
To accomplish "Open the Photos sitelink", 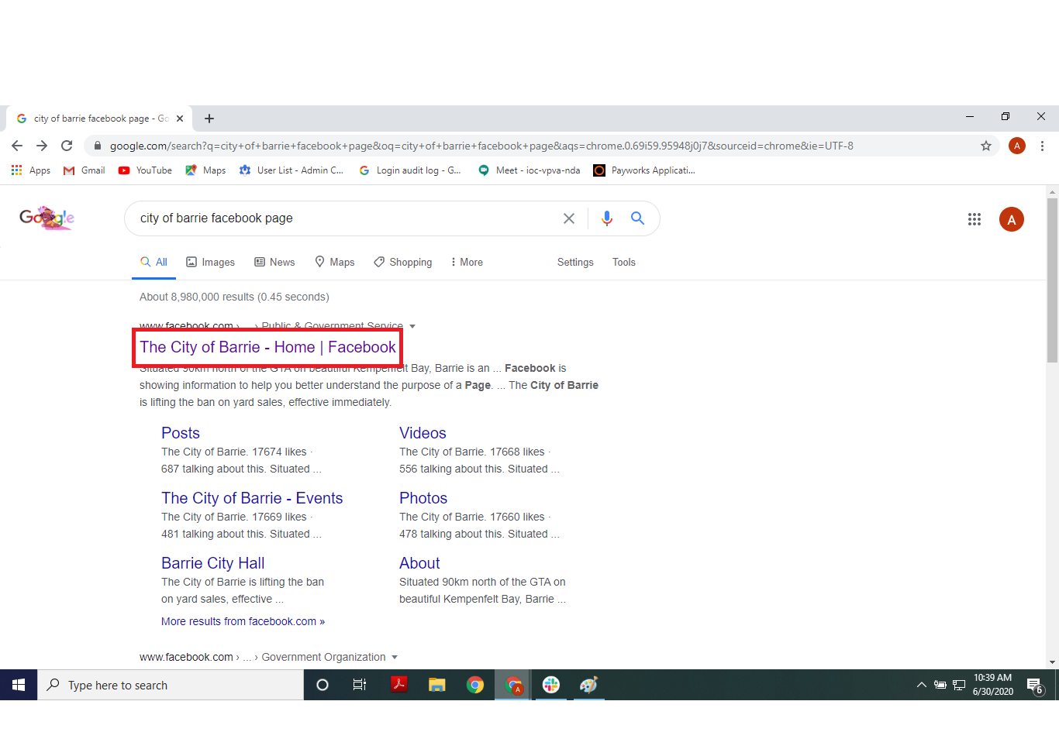I will click(x=423, y=498).
